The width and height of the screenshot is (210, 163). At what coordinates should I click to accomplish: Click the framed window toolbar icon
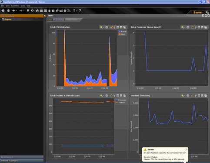45,11
